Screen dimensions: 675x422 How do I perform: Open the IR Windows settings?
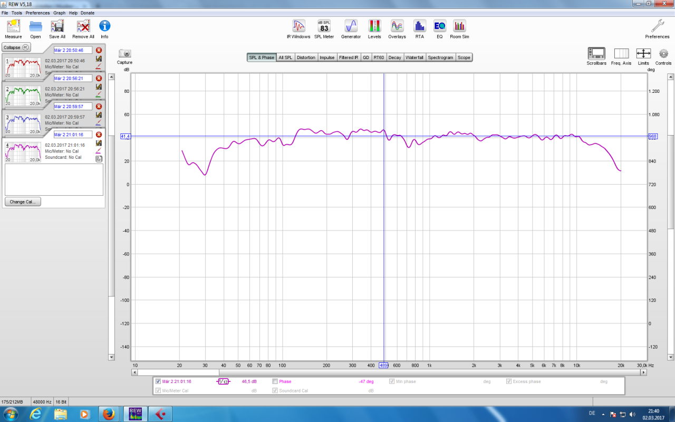298,29
